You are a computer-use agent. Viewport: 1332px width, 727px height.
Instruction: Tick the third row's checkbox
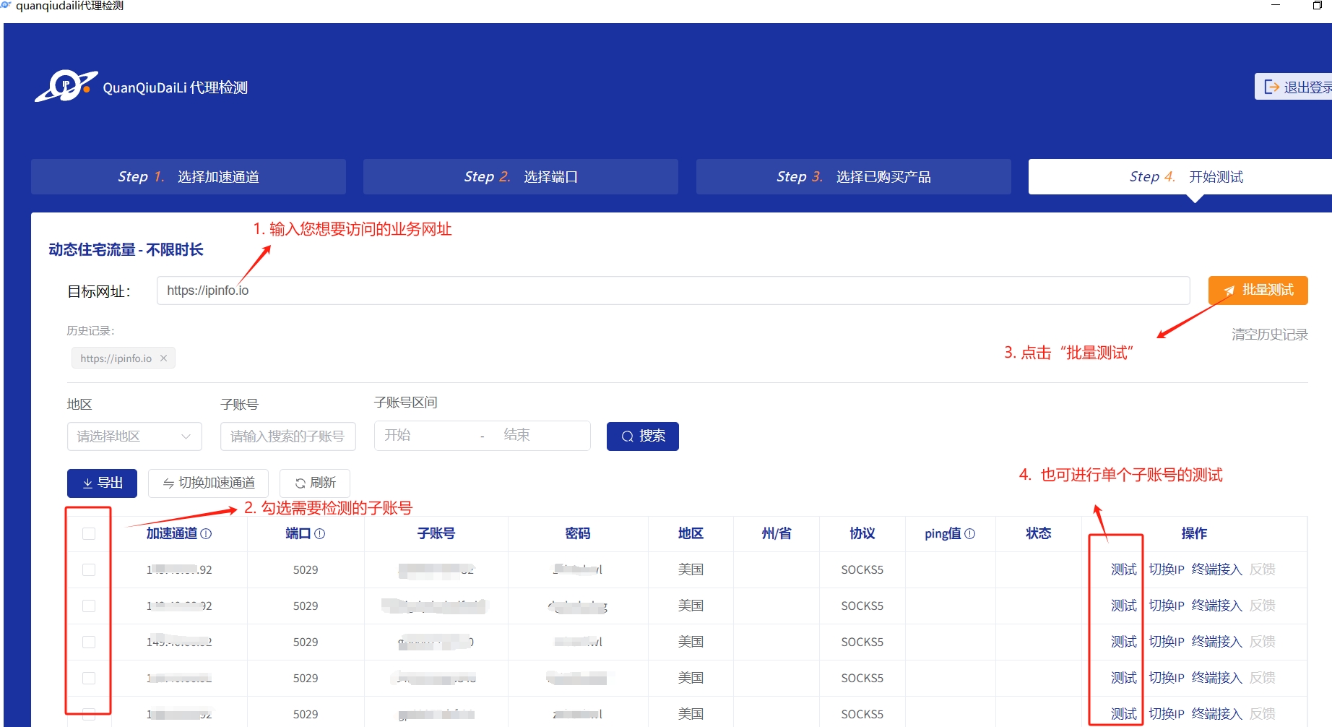[x=89, y=642]
